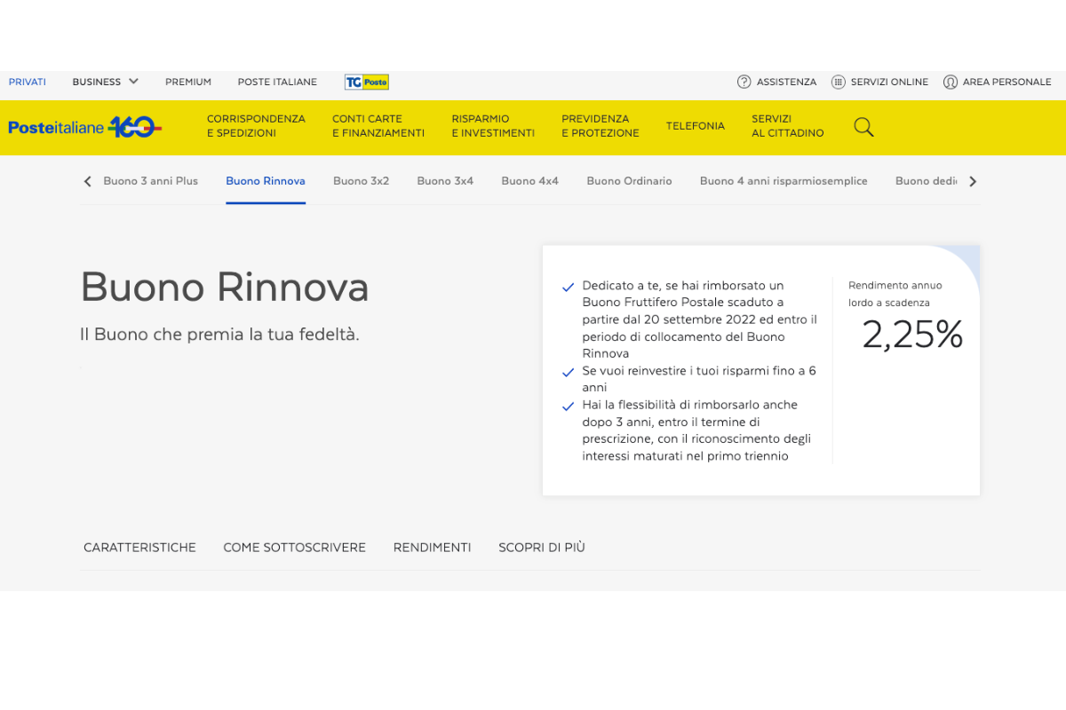This screenshot has height=710, width=1066.
Task: Select the Buono Ordinario tab
Action: coord(629,181)
